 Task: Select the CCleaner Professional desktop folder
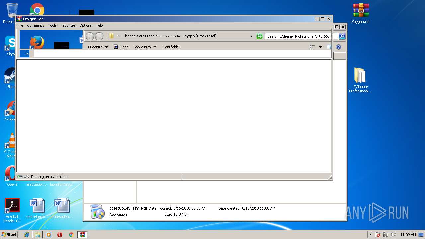pos(361,80)
